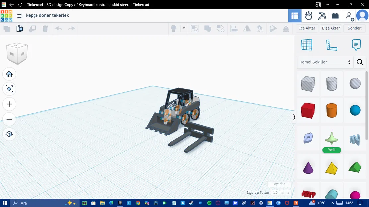Select the Workplane tool
Screen dimensions: 369x207
tap(307, 45)
